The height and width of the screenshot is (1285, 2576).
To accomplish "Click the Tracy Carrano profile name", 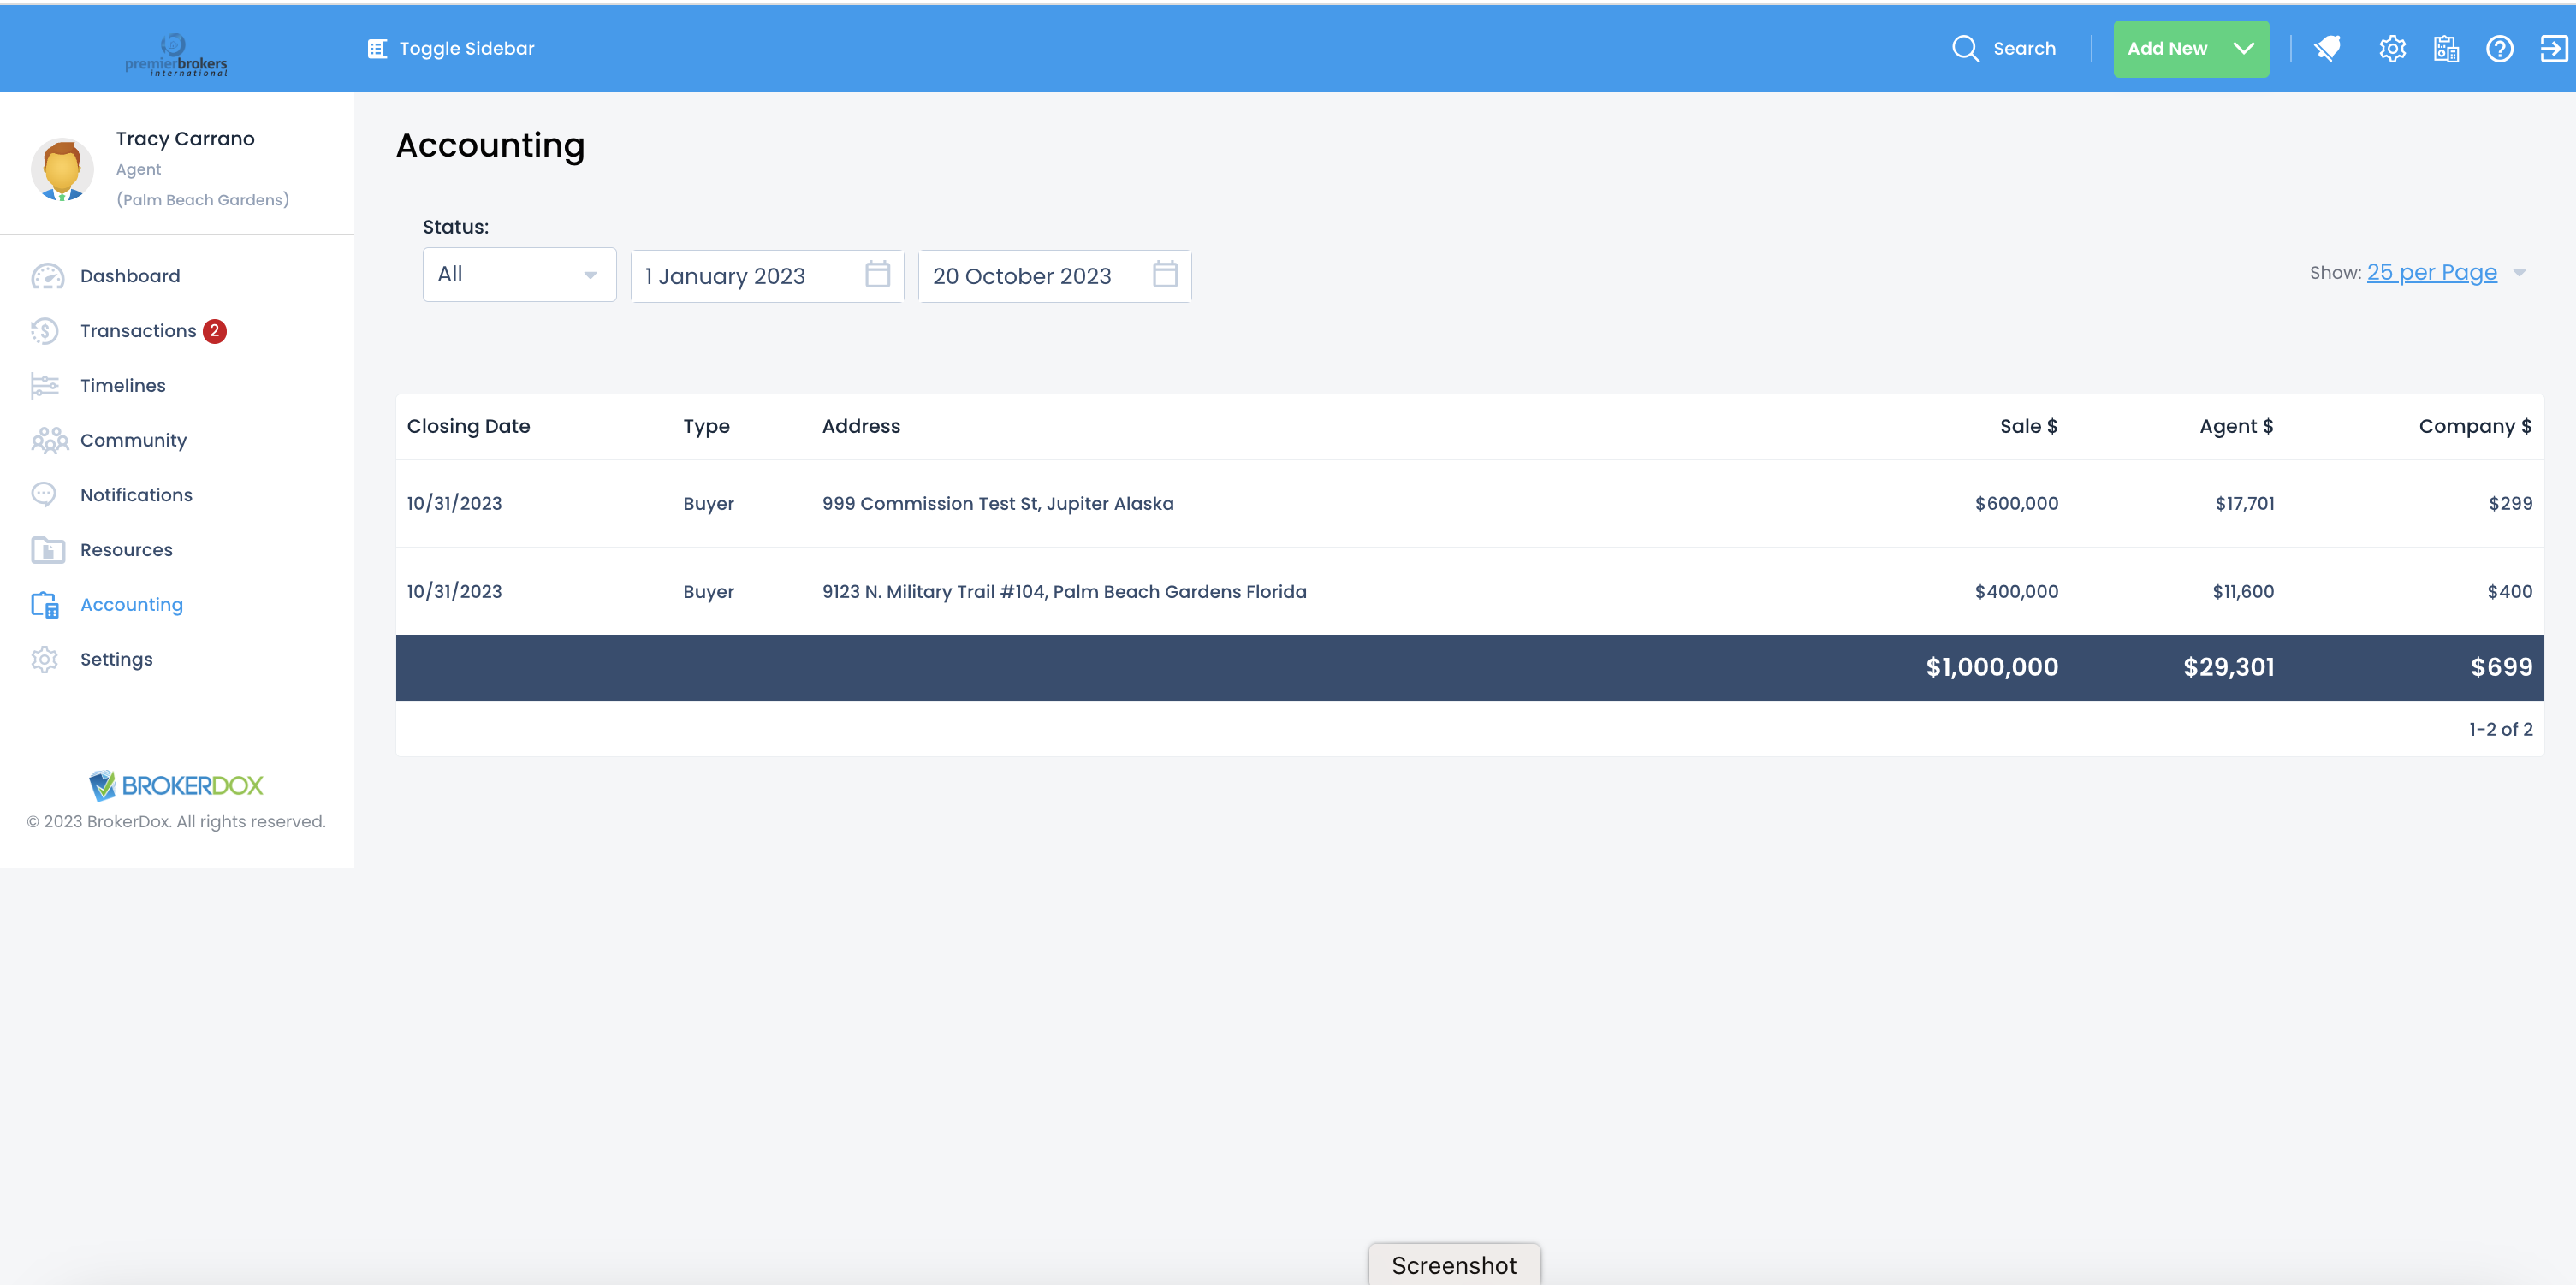I will pos(185,139).
